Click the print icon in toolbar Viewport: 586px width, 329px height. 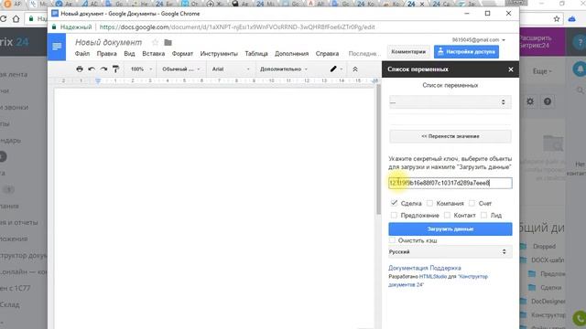click(x=80, y=69)
